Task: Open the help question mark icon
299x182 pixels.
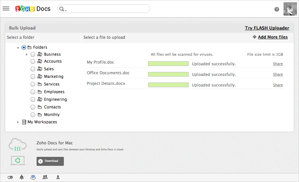Action: [277, 9]
